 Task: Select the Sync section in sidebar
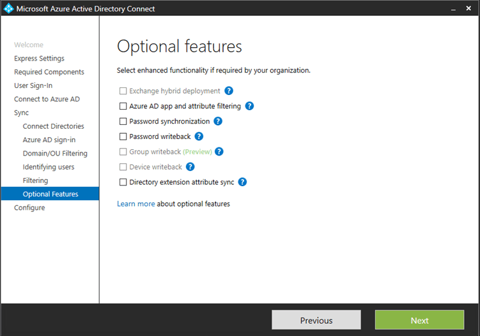click(x=22, y=113)
